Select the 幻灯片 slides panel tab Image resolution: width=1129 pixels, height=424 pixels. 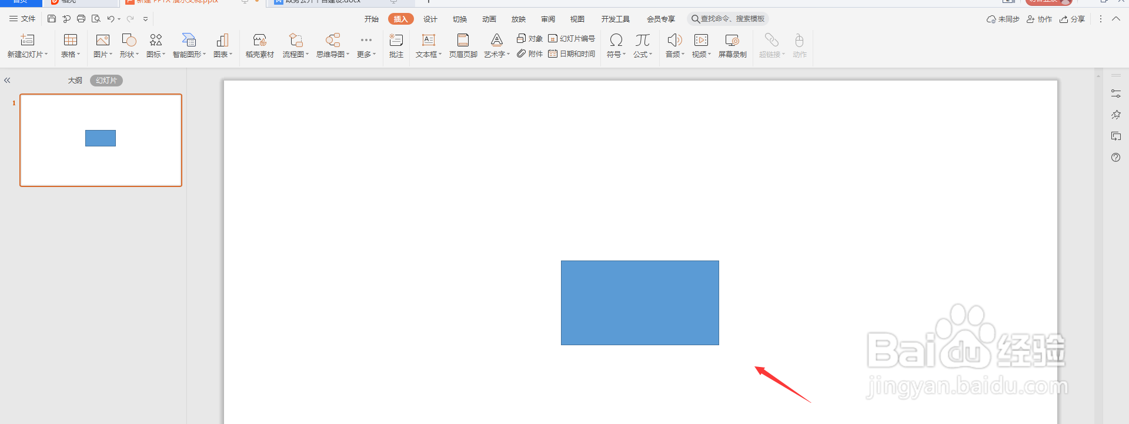point(106,81)
